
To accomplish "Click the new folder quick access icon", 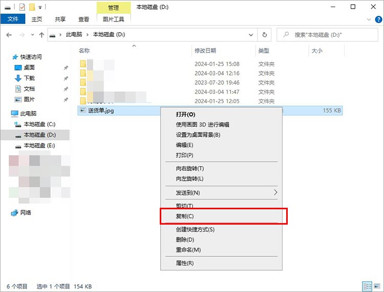I will (x=32, y=7).
